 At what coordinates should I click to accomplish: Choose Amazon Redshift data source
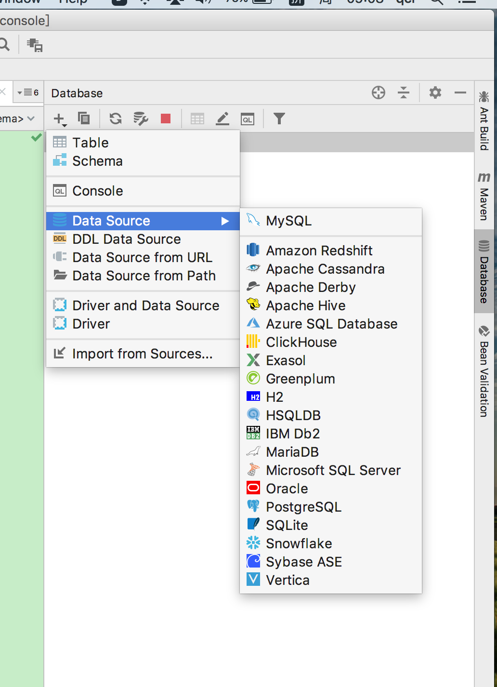[x=331, y=251]
